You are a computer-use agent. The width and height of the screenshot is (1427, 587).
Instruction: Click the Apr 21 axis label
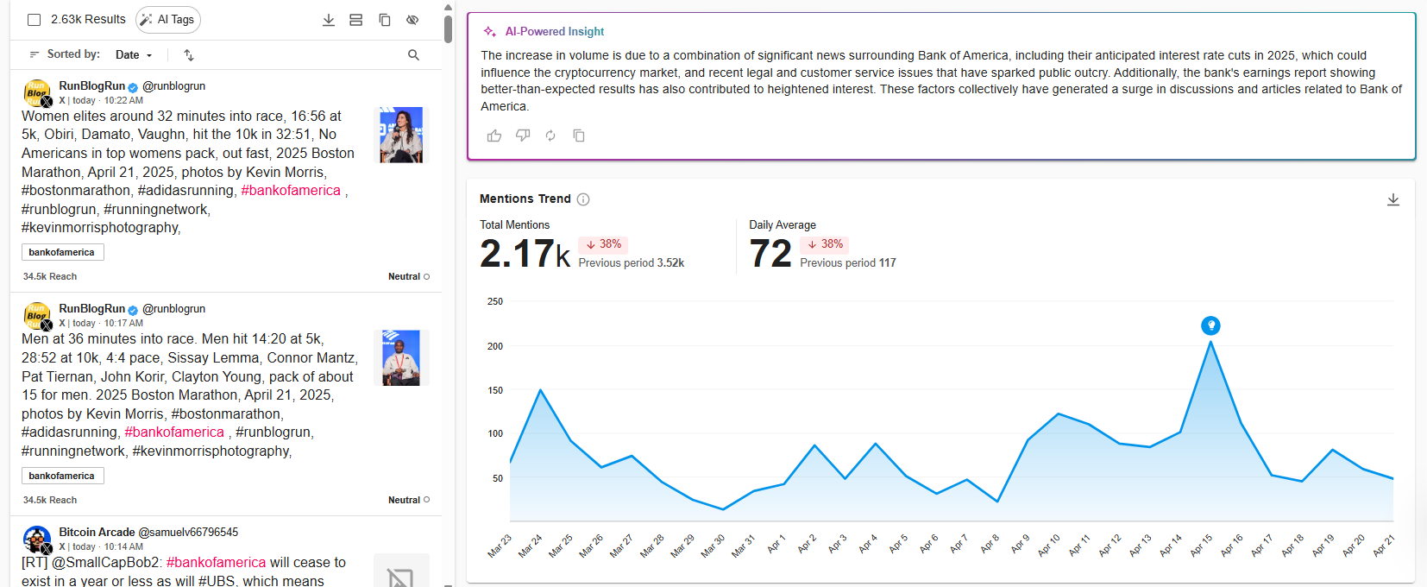point(1383,546)
